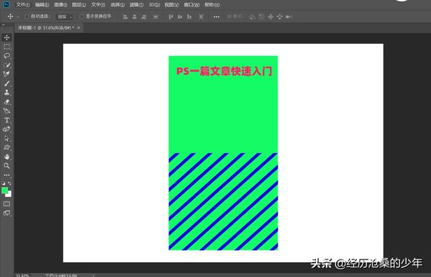Align horizontal centers in options bar
Viewport: 431px width, 277px height.
click(135, 17)
